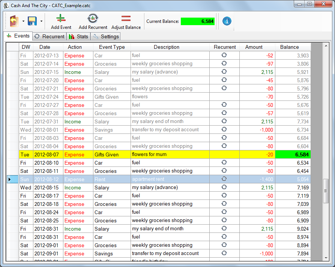Click the recurrent icon in the 2012-08-04 groceries row
Viewport: 335px width, 267px height.
[224, 146]
